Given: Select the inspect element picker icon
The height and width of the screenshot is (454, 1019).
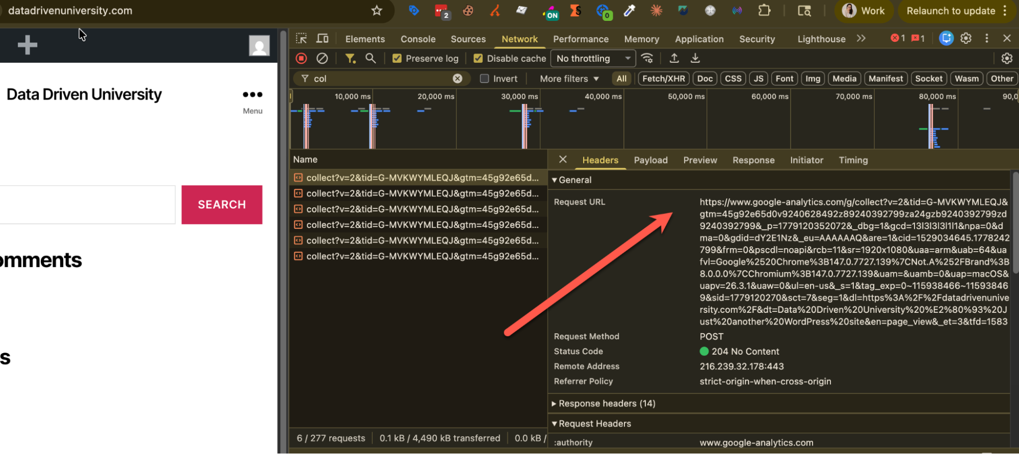Looking at the screenshot, I should point(301,39).
